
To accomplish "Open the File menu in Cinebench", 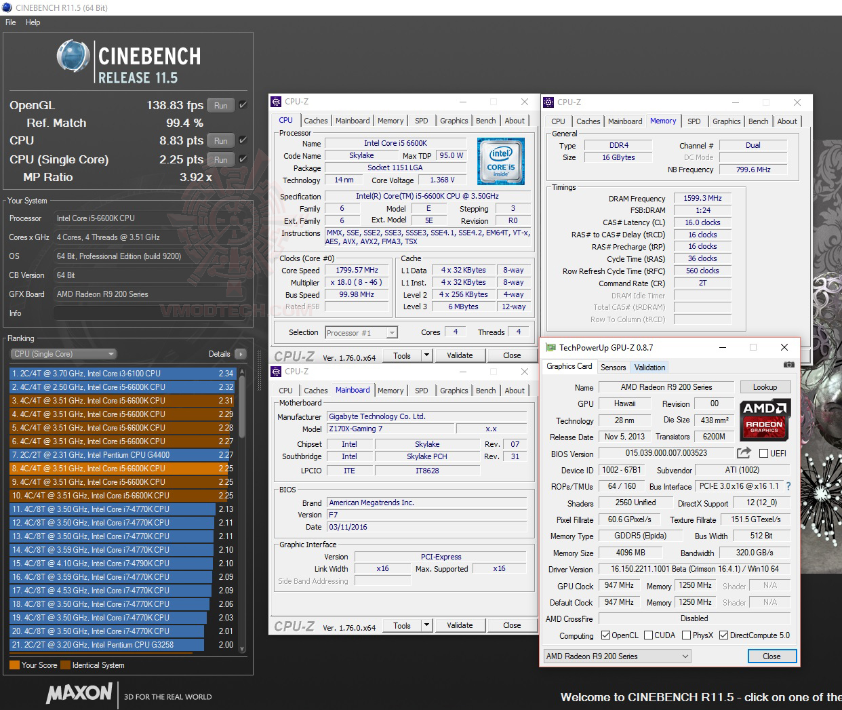I will [11, 22].
